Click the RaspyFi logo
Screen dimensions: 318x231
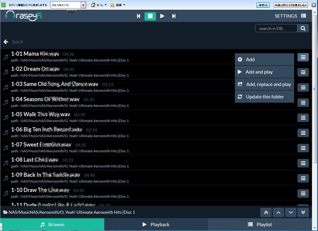coord(23,16)
